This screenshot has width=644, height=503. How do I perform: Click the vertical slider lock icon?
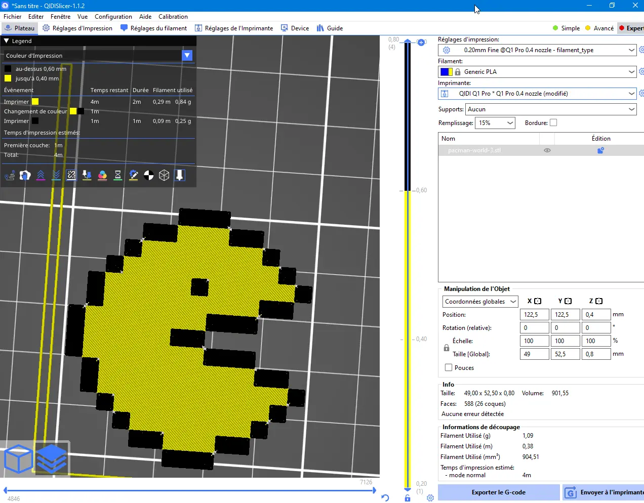pyautogui.click(x=408, y=498)
